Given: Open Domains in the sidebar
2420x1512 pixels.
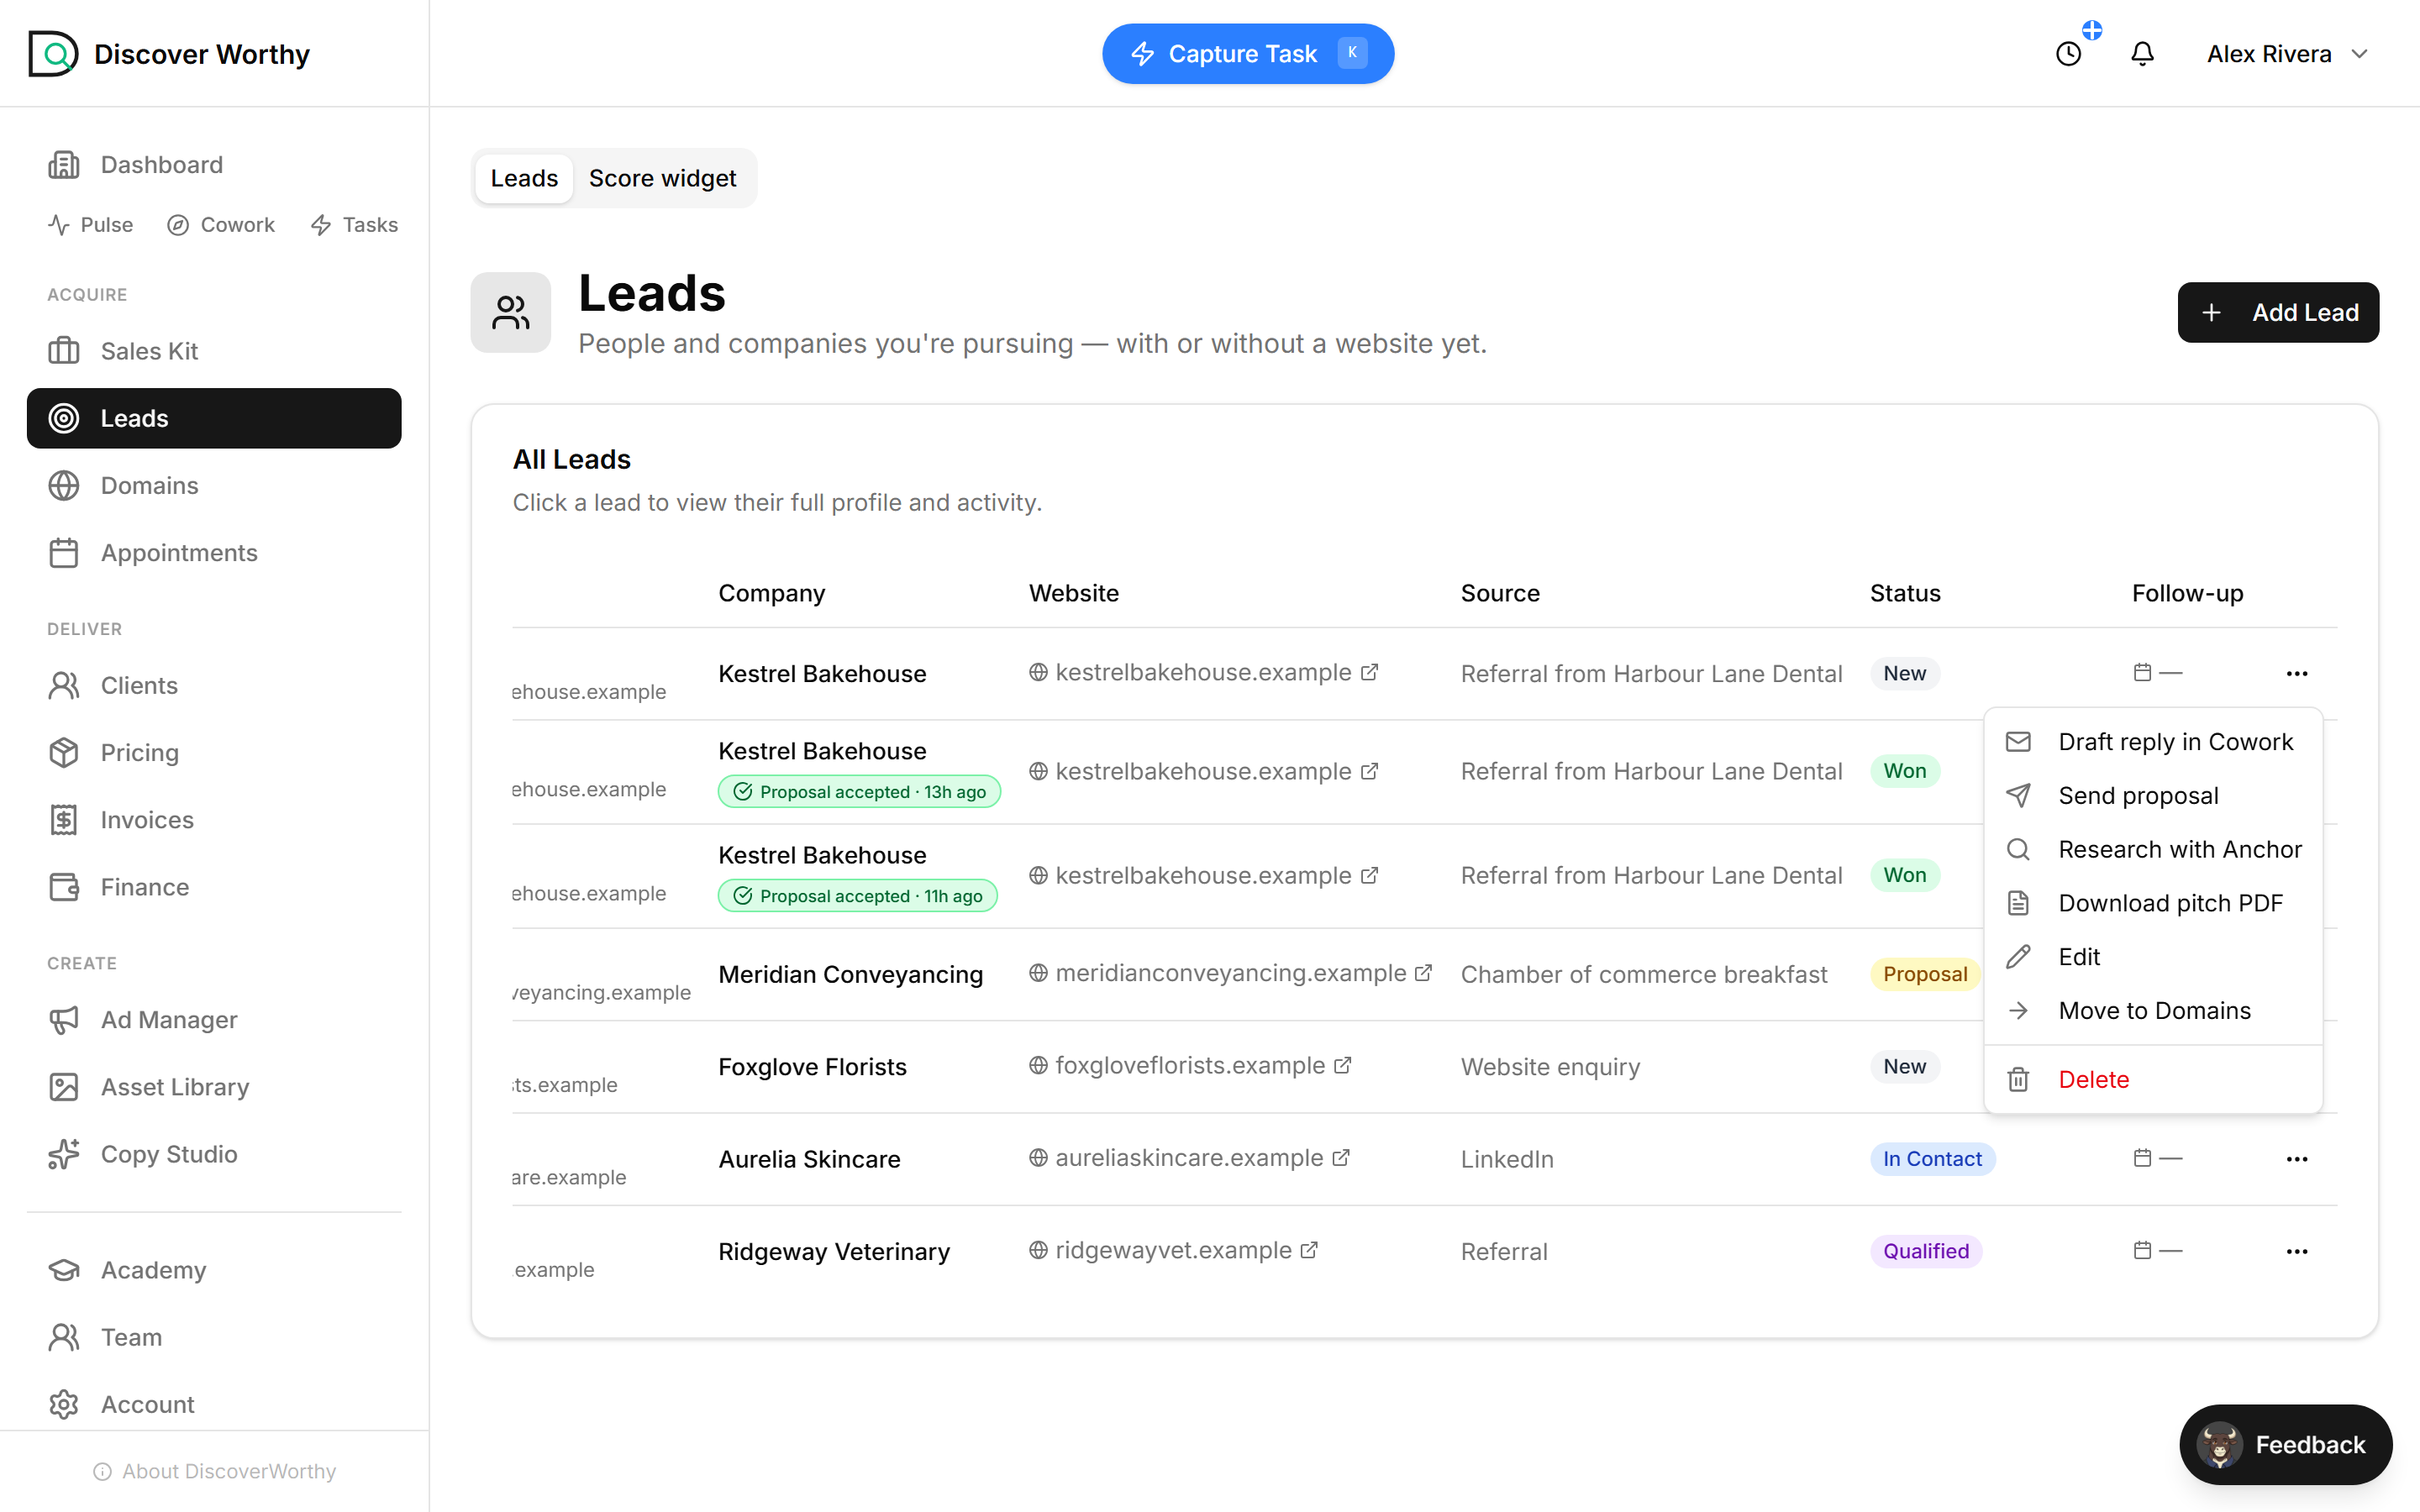Looking at the screenshot, I should (x=214, y=485).
